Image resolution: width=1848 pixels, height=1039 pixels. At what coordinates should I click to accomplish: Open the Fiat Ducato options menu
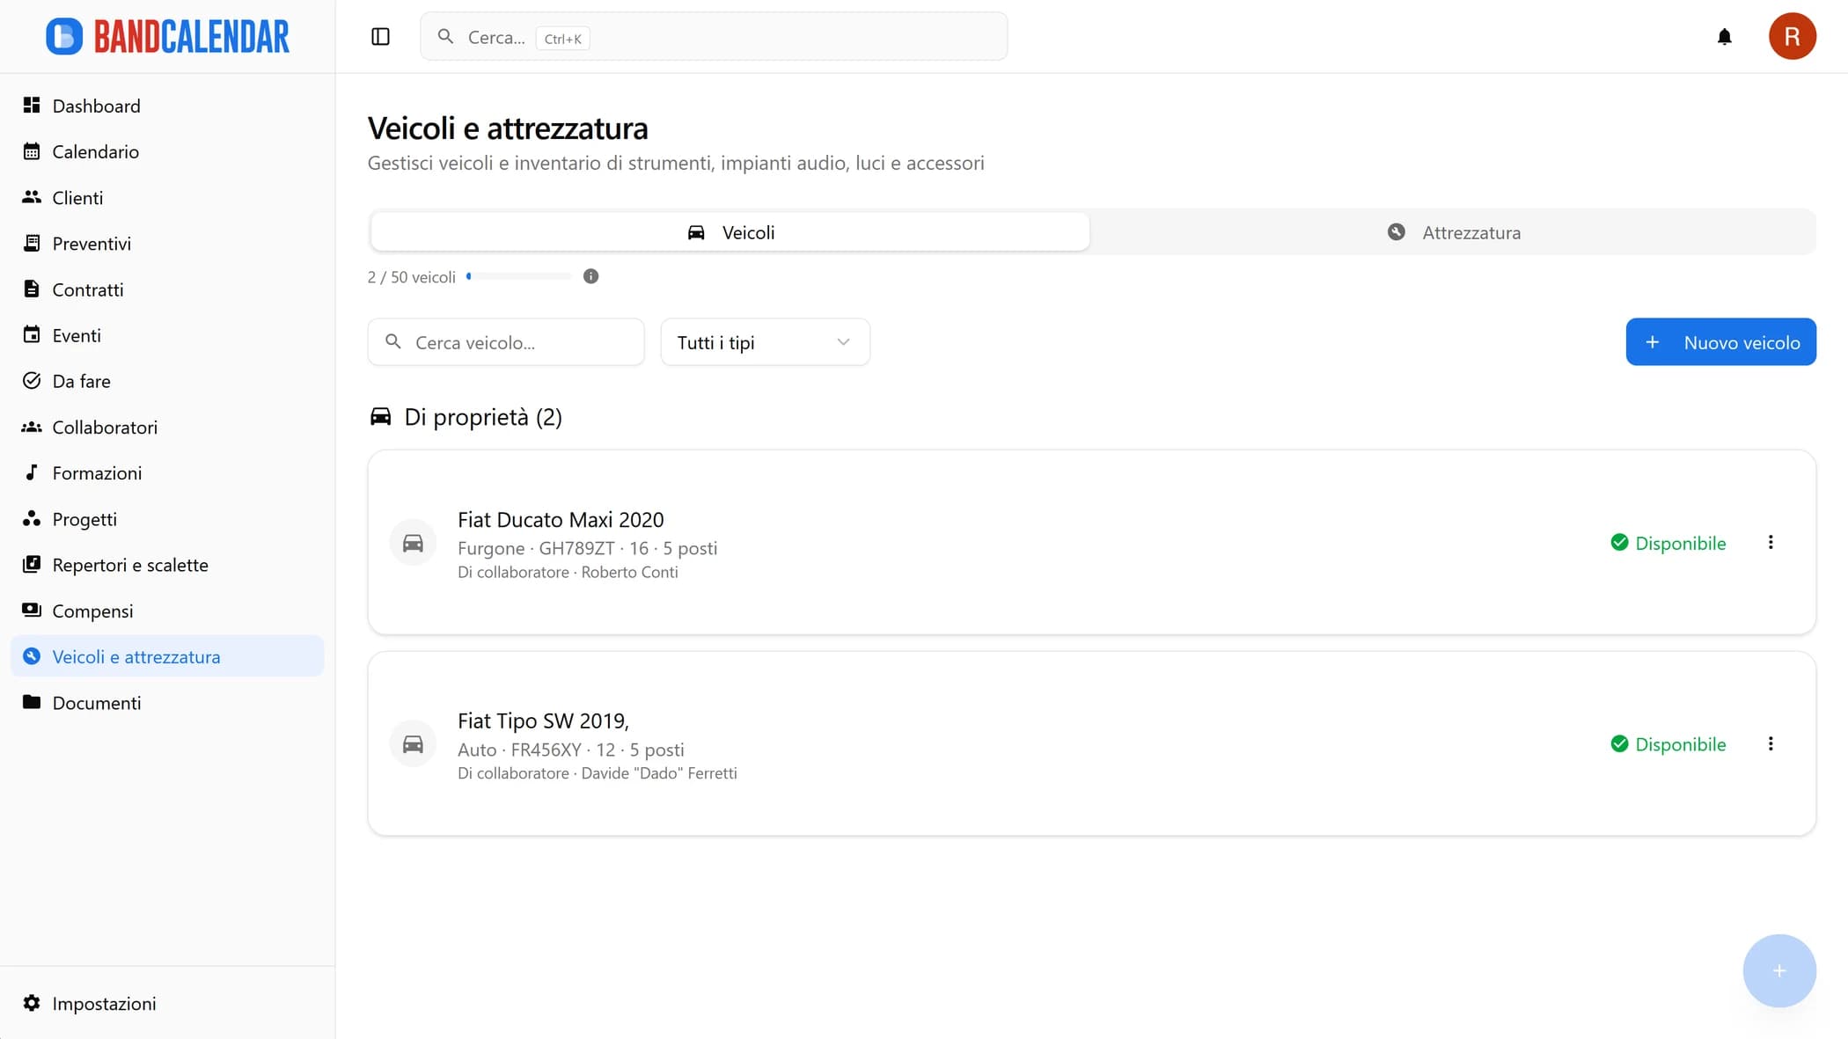[1771, 543]
